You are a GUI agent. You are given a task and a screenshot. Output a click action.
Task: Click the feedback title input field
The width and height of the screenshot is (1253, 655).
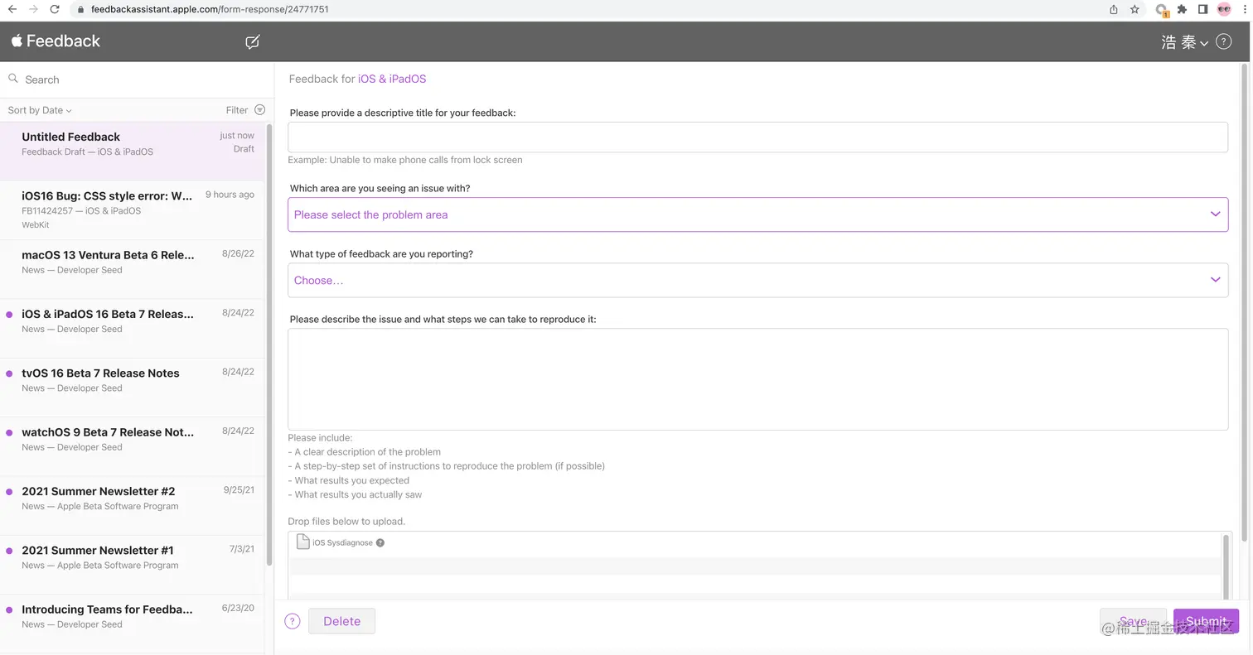pyautogui.click(x=757, y=137)
